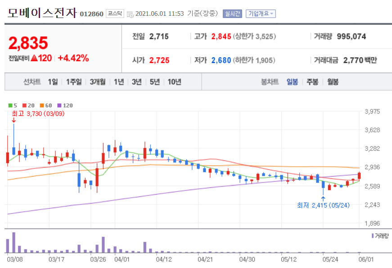Select the 10년 line chart tab
The width and height of the screenshot is (392, 268).
point(175,82)
